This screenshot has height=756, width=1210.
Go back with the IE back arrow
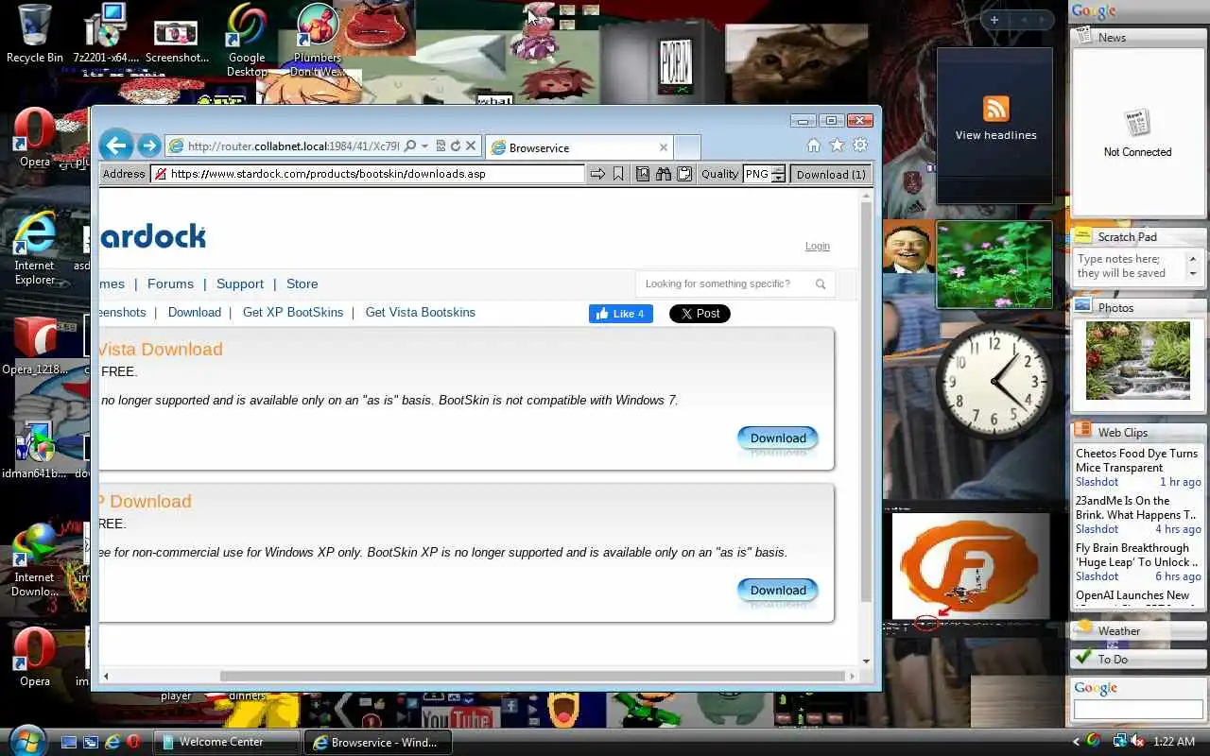pyautogui.click(x=116, y=146)
